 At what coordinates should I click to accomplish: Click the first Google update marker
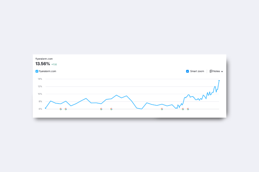click(x=60, y=109)
